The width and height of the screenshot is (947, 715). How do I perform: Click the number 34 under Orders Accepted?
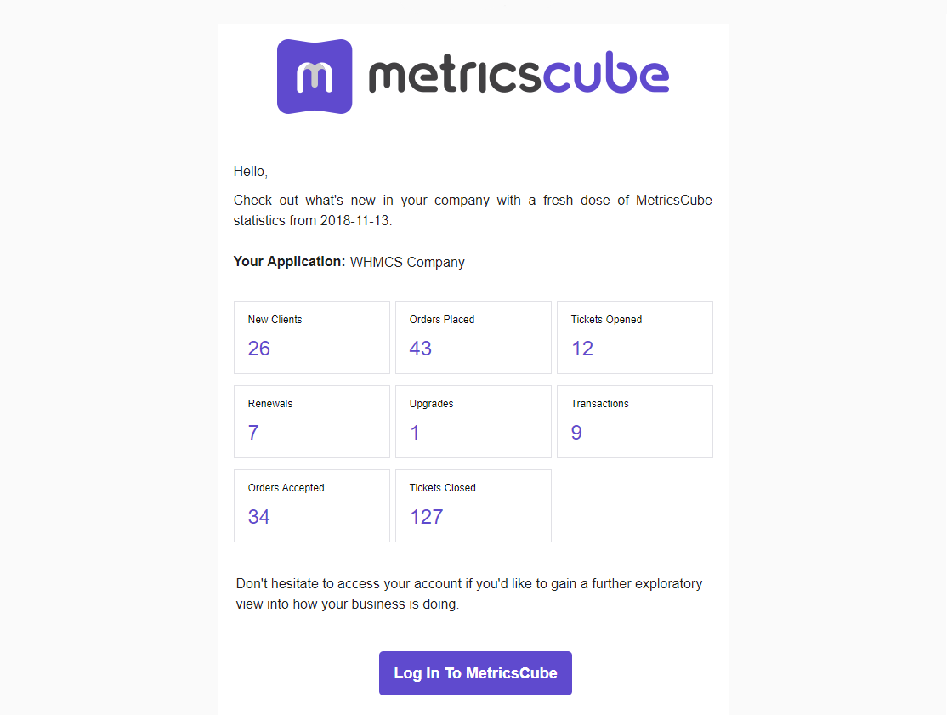(259, 517)
